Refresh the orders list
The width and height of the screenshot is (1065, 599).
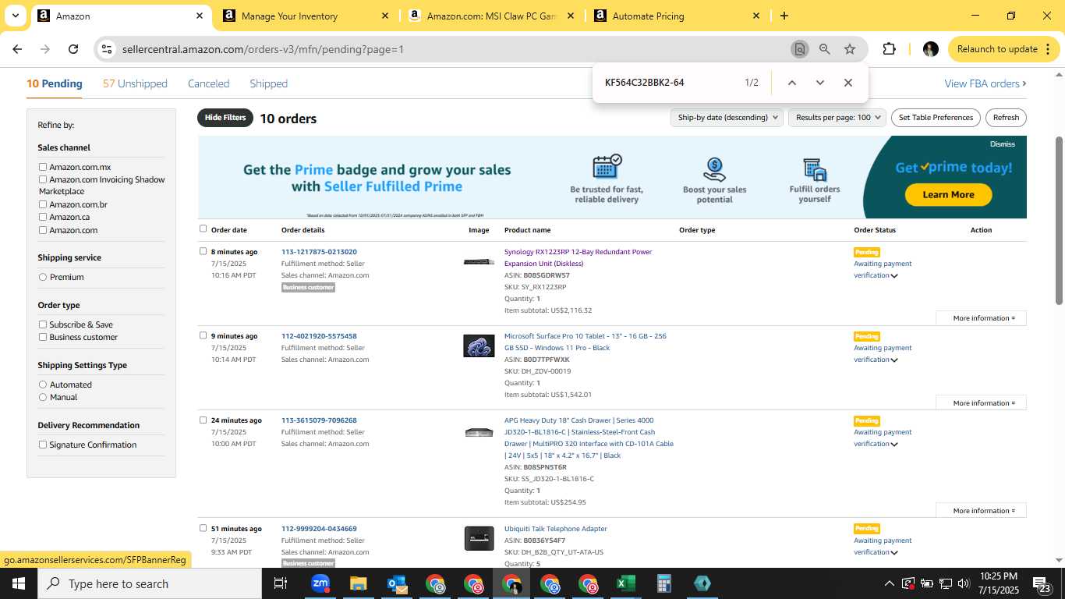(1006, 118)
